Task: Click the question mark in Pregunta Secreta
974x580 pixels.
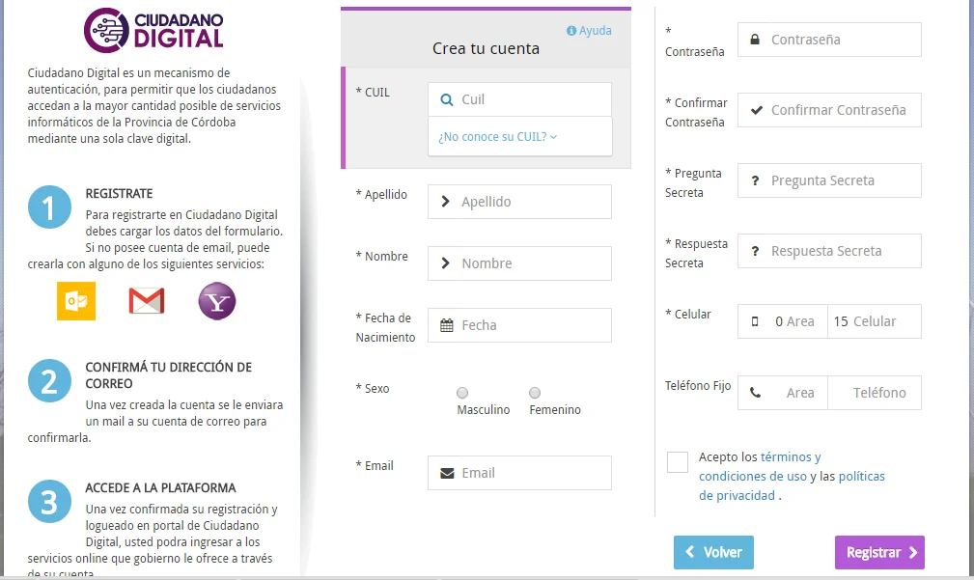Action: [755, 180]
